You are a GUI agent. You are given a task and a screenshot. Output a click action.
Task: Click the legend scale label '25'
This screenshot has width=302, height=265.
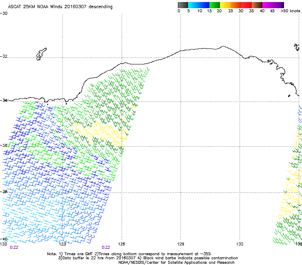(231, 11)
